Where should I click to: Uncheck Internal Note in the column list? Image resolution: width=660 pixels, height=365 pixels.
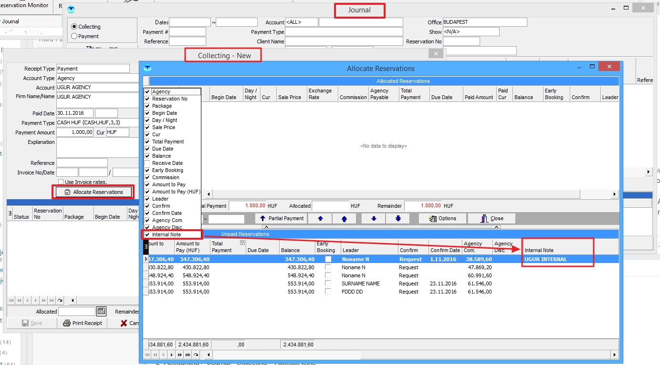click(x=147, y=234)
